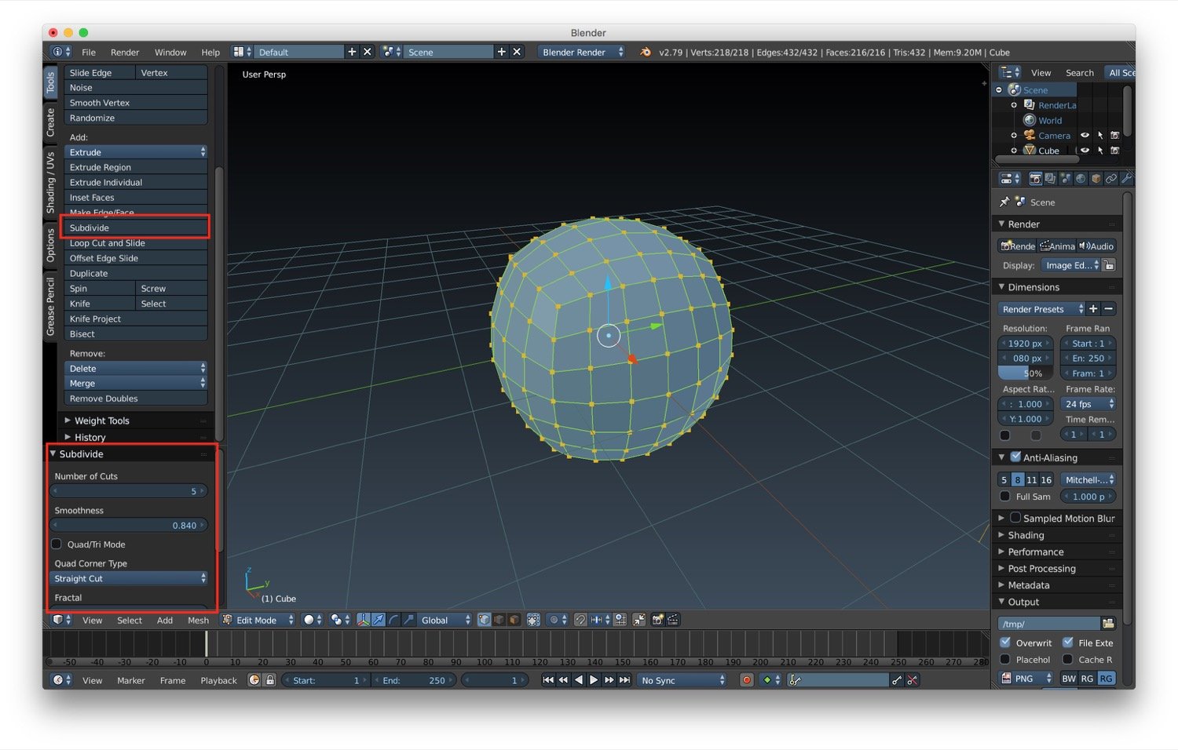Viewport: 1178px width, 750px height.
Task: Open Scene properties tab icon
Action: click(1066, 179)
